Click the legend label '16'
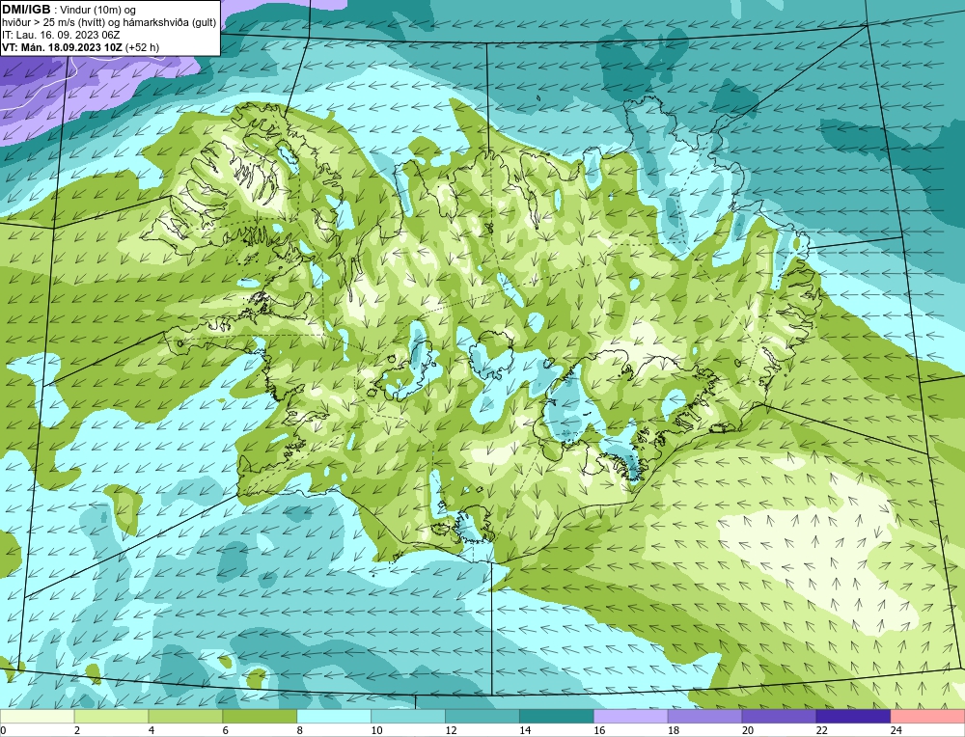 (x=599, y=730)
